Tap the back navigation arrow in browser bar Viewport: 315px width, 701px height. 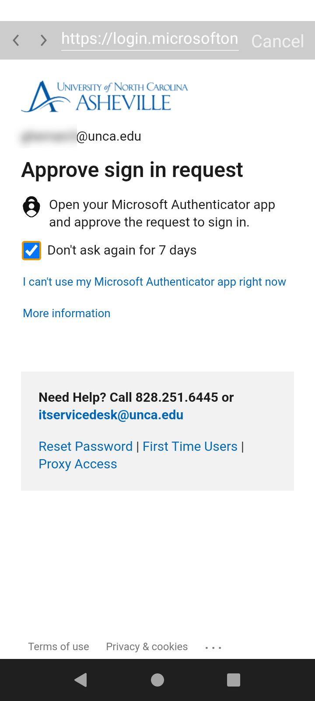tap(16, 40)
